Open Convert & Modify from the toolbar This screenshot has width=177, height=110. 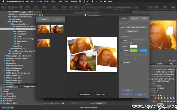(x=54, y=7)
